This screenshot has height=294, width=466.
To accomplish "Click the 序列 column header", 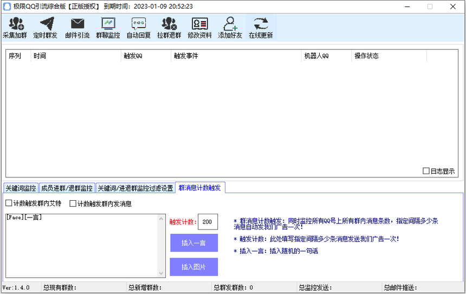I will (18, 56).
